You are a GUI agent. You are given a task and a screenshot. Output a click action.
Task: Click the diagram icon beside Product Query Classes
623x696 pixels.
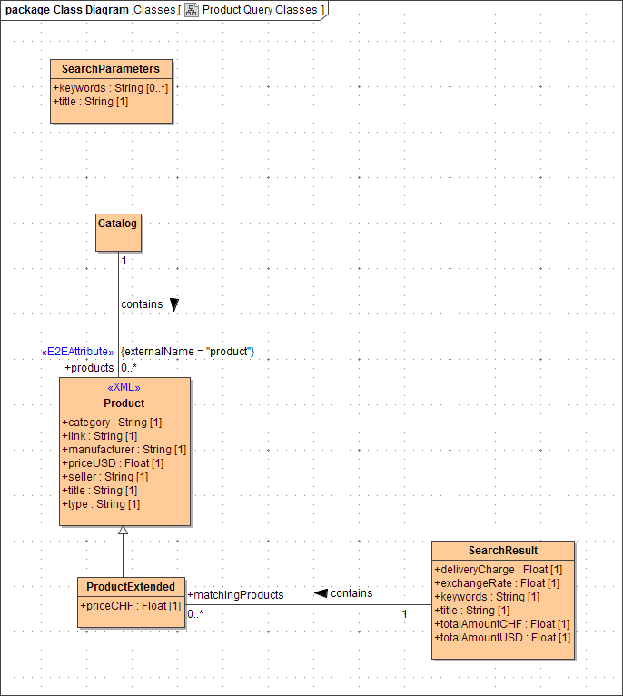192,10
